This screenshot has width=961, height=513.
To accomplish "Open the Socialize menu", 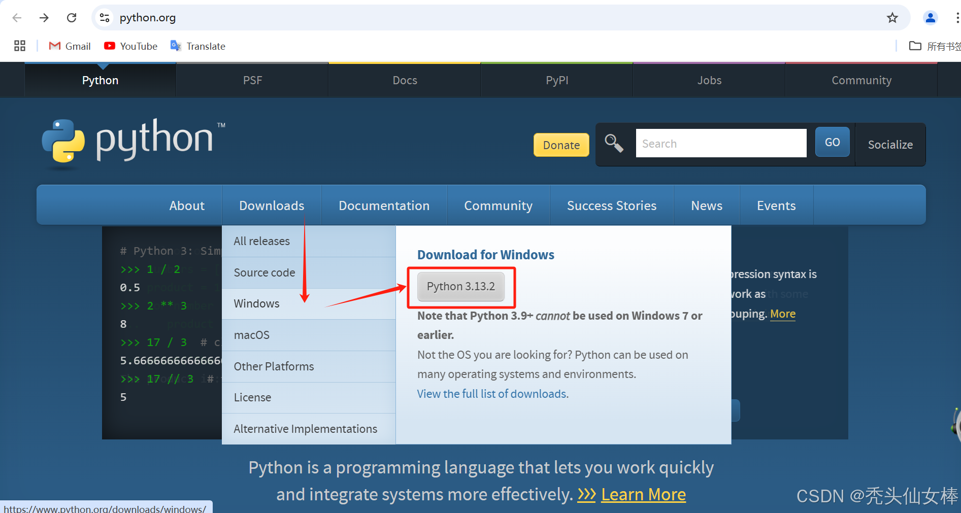I will click(890, 145).
